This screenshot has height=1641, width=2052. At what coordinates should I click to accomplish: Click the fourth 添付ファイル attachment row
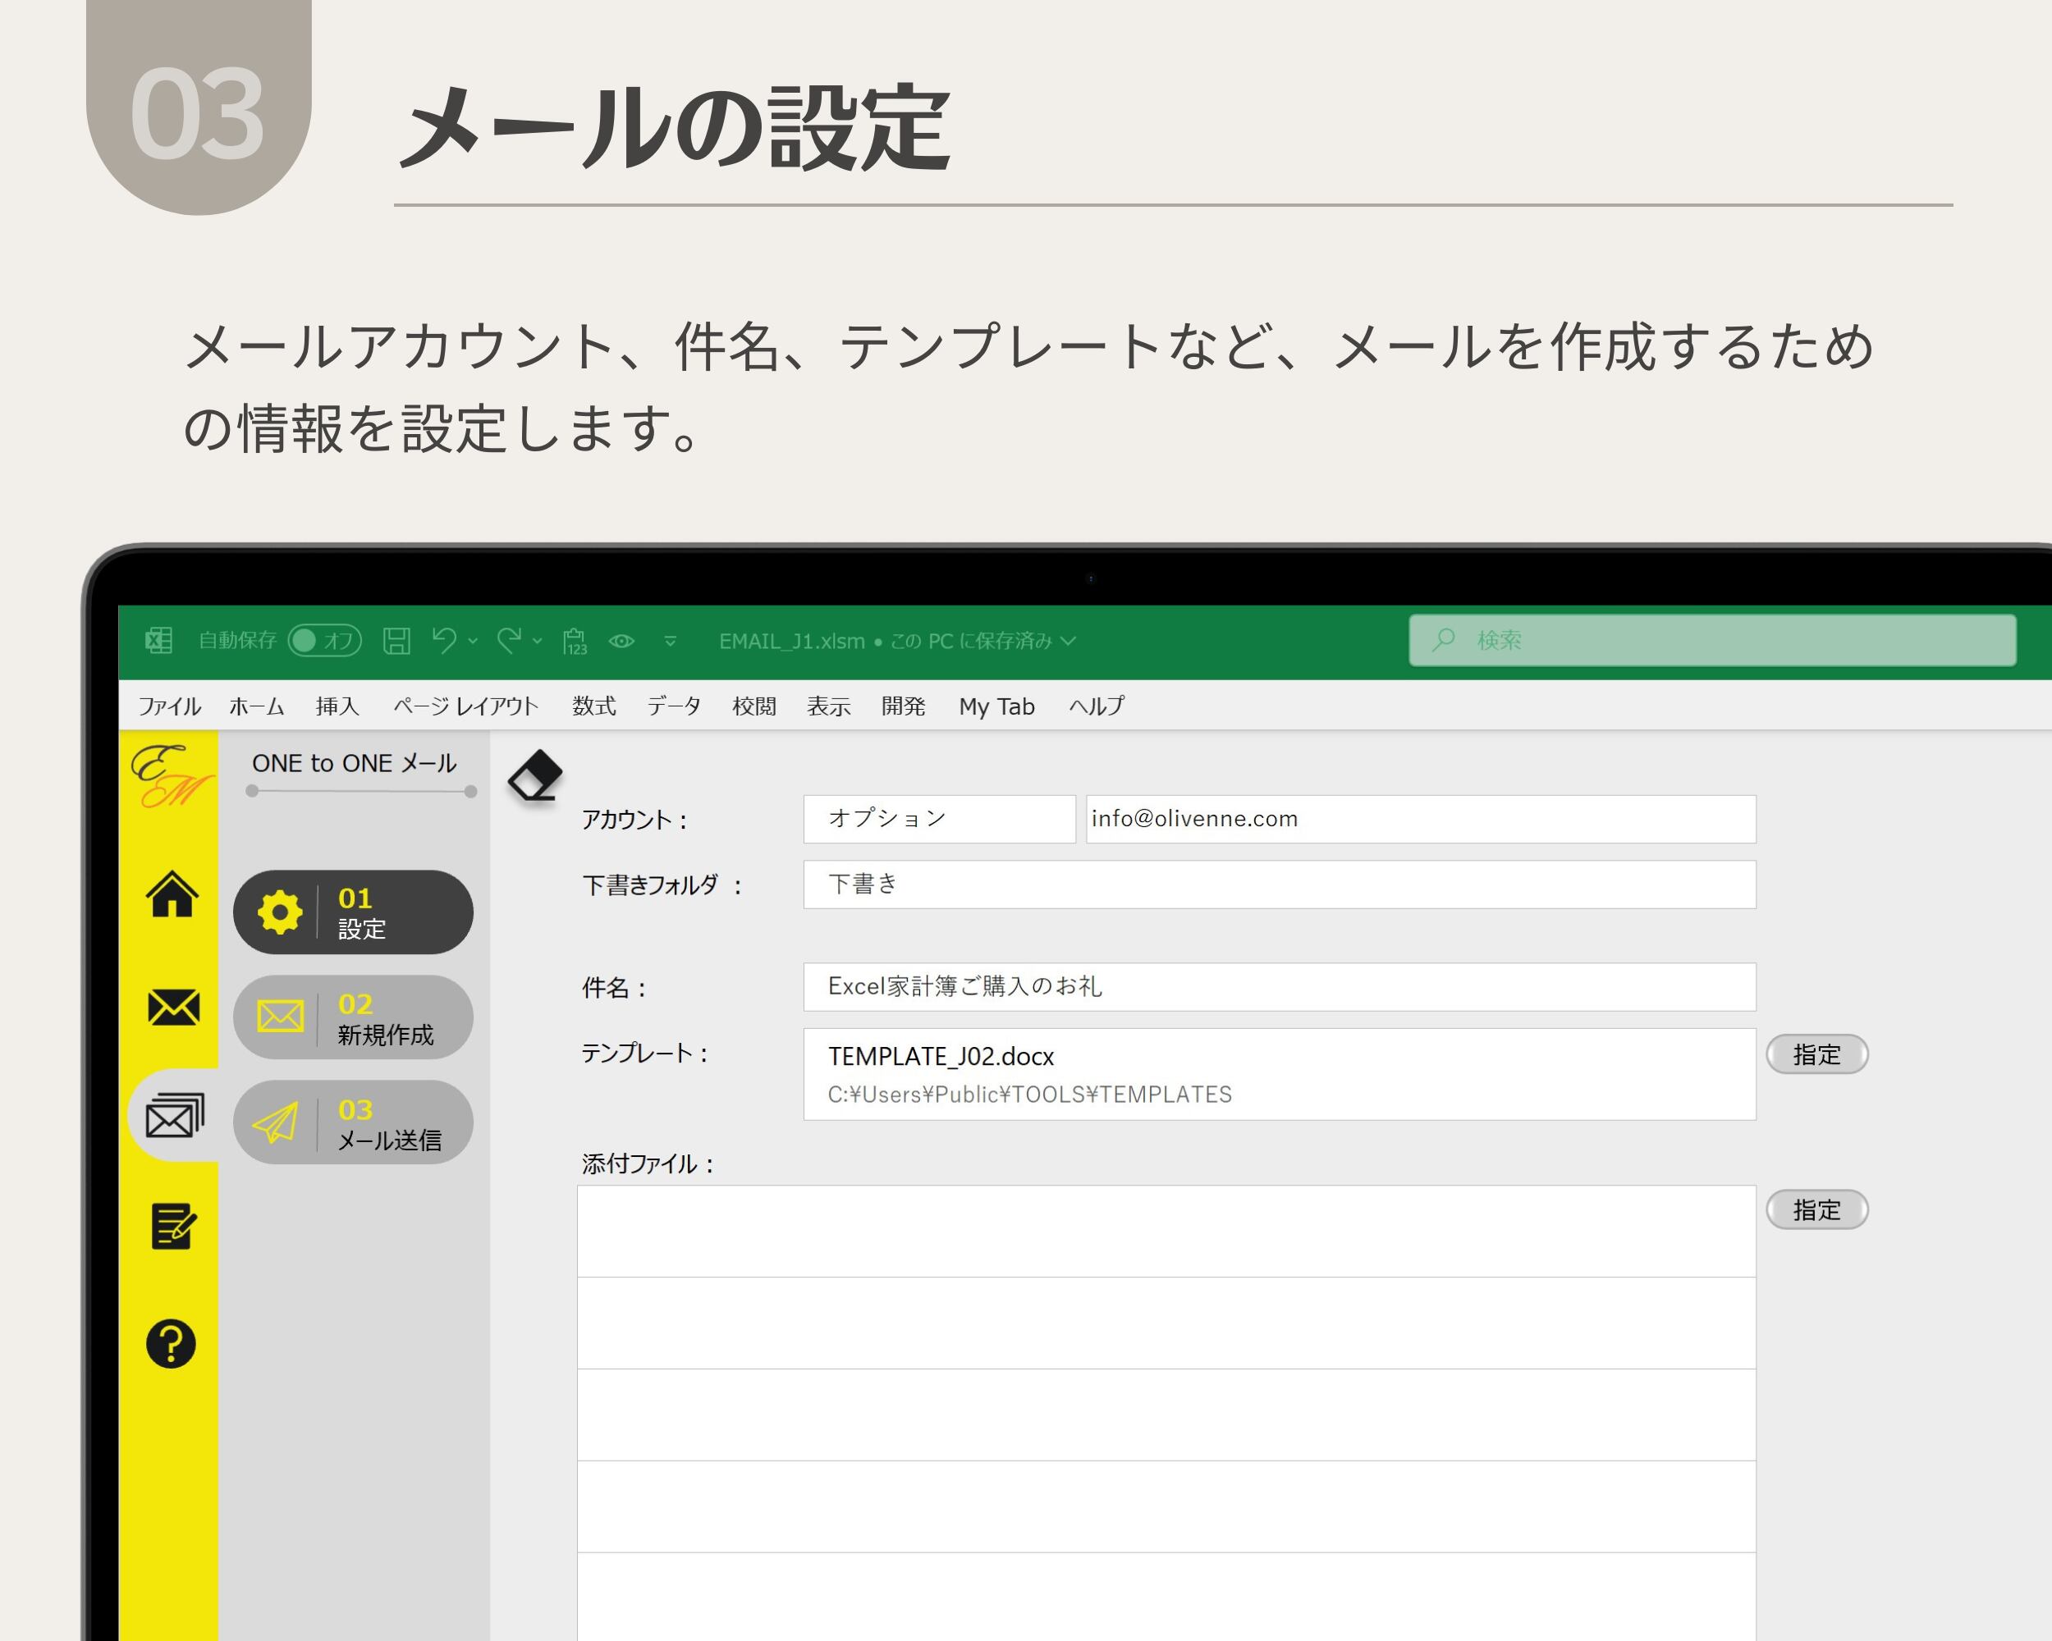pyautogui.click(x=1167, y=1507)
